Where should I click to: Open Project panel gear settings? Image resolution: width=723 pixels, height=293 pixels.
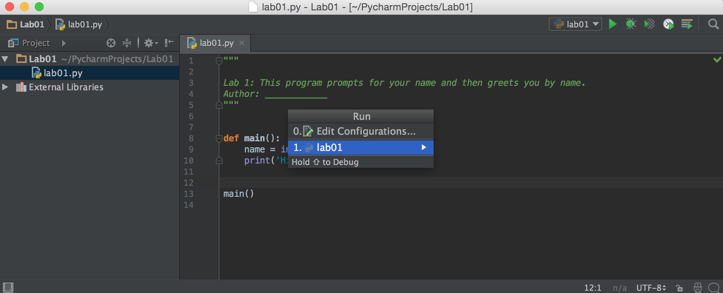[x=151, y=43]
